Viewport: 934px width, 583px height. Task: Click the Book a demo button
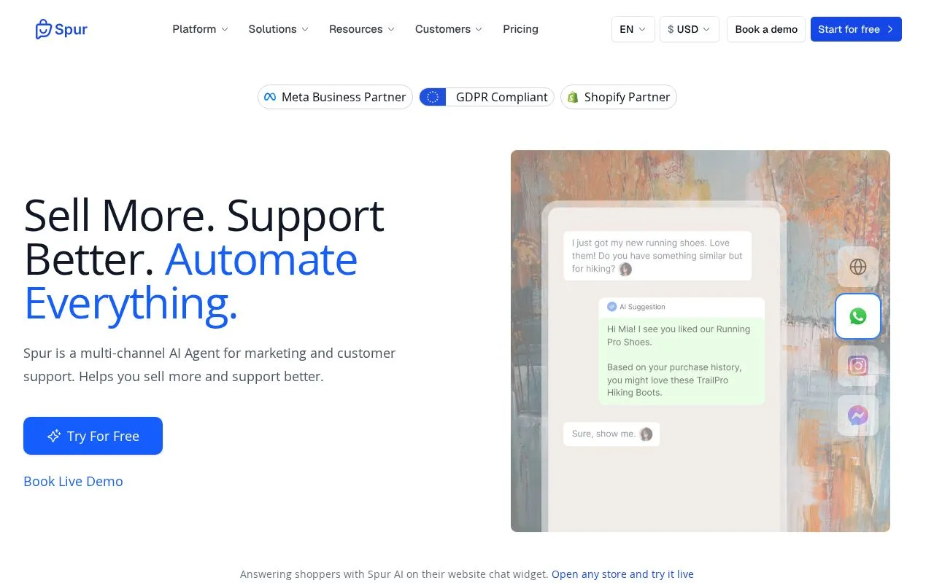click(x=766, y=29)
